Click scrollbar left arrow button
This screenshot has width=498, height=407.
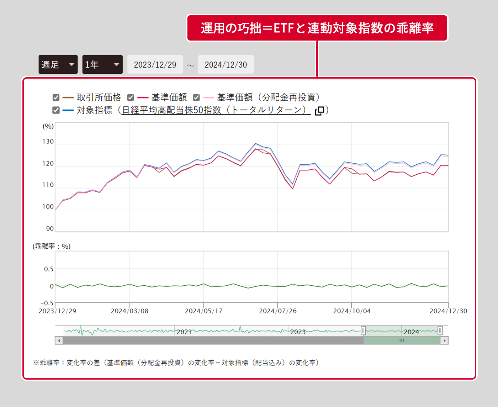[x=59, y=340]
